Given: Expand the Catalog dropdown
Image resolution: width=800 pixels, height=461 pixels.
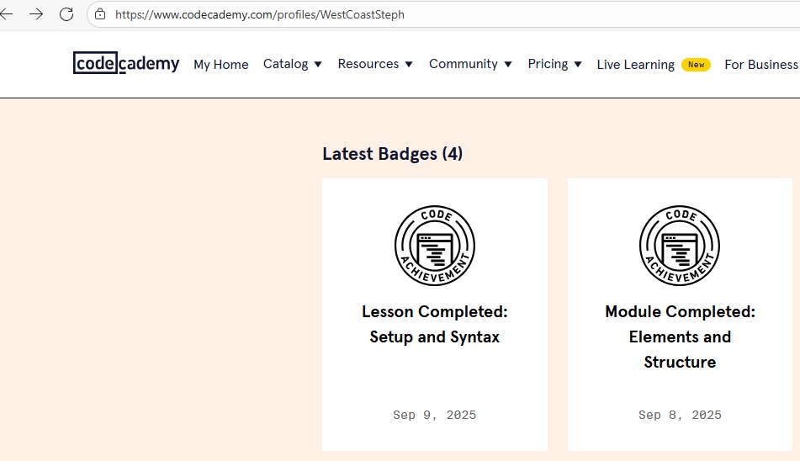Looking at the screenshot, I should coord(292,64).
